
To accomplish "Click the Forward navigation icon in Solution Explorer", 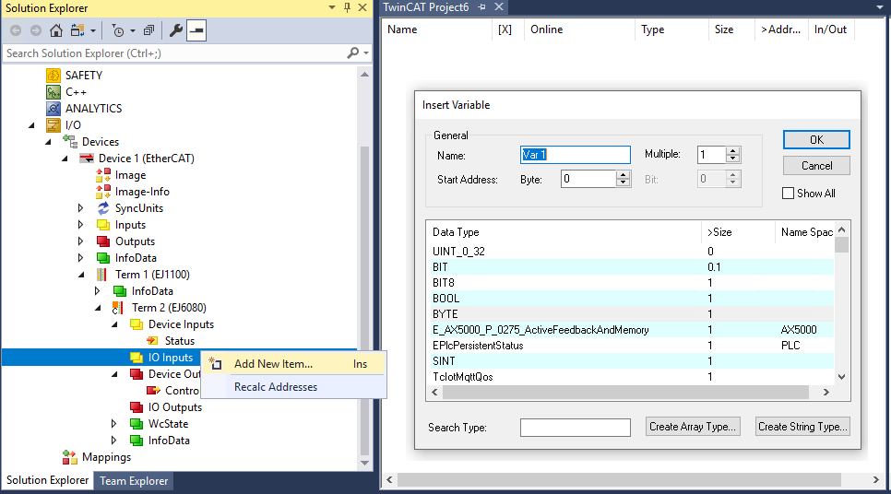I will (35, 30).
